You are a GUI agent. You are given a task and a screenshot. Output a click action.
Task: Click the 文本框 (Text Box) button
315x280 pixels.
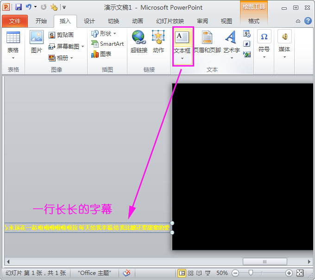point(182,41)
